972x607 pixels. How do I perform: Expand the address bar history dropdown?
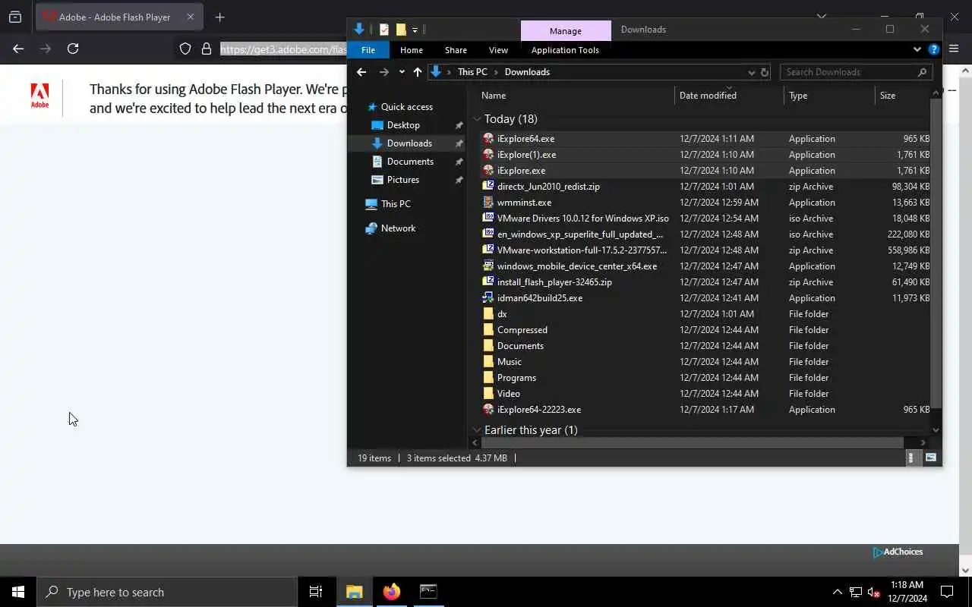[x=751, y=72]
